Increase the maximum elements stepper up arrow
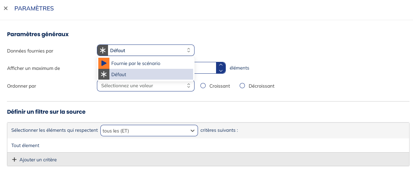This screenshot has width=413, height=170. click(221, 65)
